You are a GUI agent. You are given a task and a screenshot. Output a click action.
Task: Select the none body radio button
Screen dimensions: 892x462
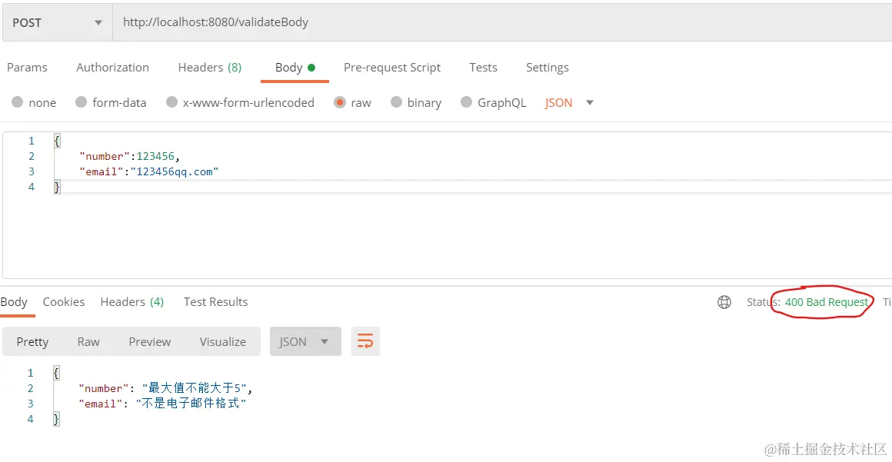point(18,102)
